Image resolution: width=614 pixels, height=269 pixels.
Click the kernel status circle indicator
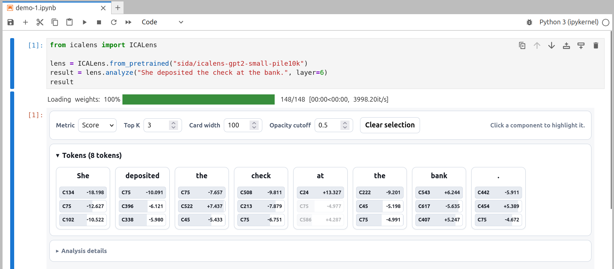[606, 23]
